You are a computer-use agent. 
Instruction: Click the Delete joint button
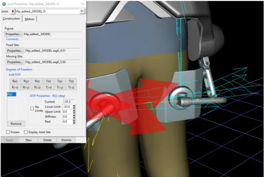(x=47, y=140)
